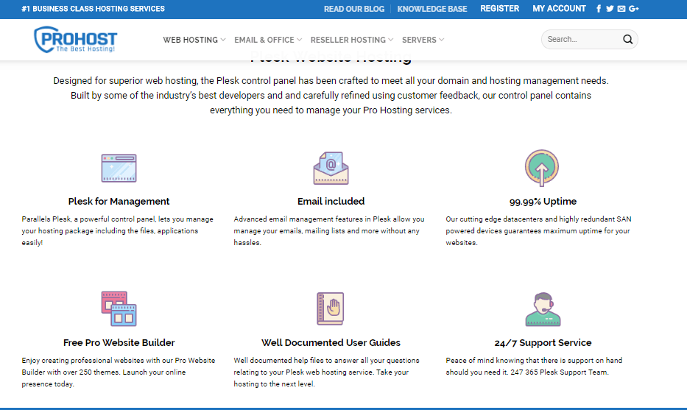This screenshot has height=410, width=687.
Task: Open the Knowledge Base link
Action: [432, 9]
